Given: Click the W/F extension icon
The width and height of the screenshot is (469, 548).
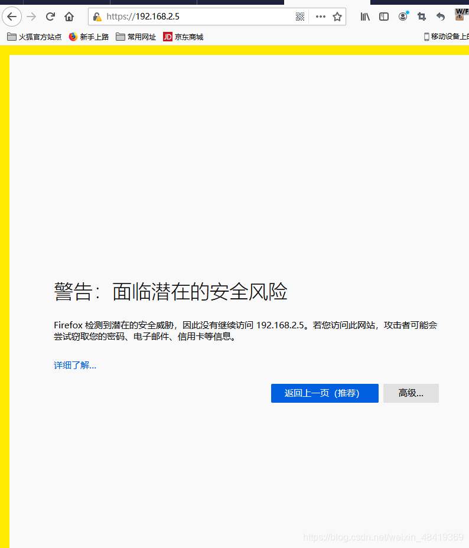Looking at the screenshot, I should 462,15.
